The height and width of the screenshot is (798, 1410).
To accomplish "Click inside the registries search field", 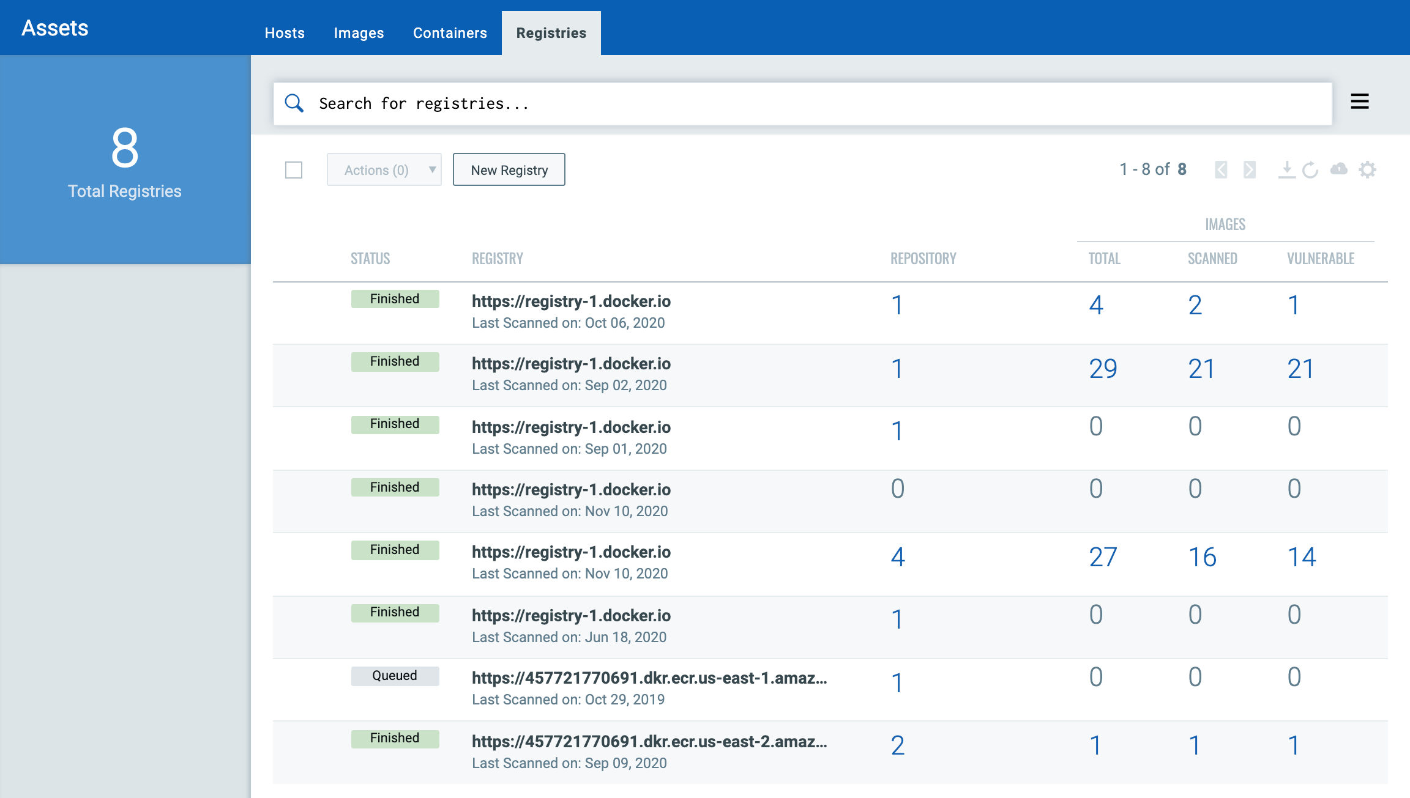I will [x=673, y=103].
